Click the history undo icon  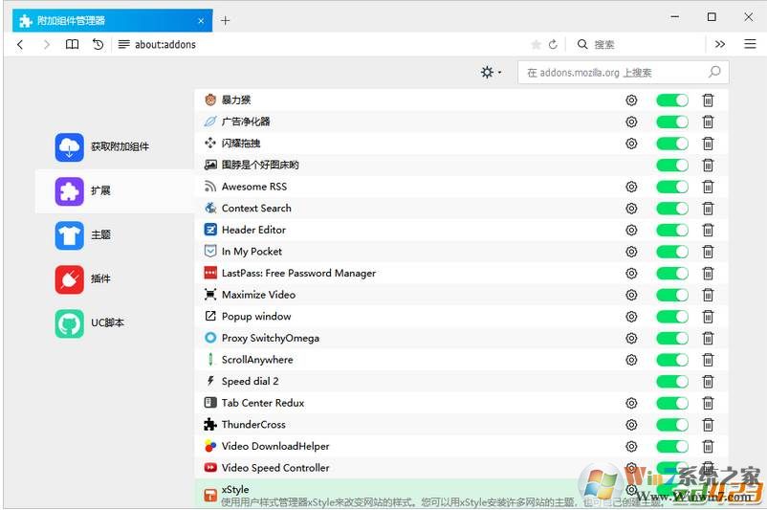tap(98, 45)
